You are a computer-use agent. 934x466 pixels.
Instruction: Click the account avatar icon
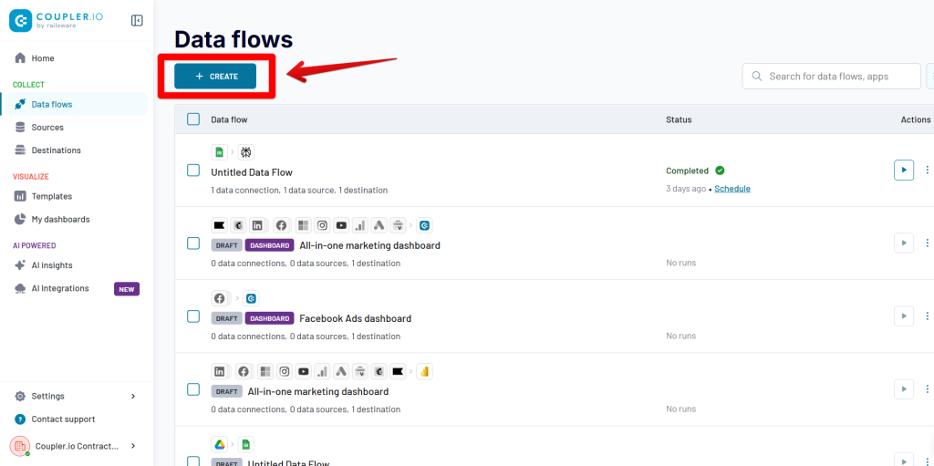pyautogui.click(x=20, y=446)
